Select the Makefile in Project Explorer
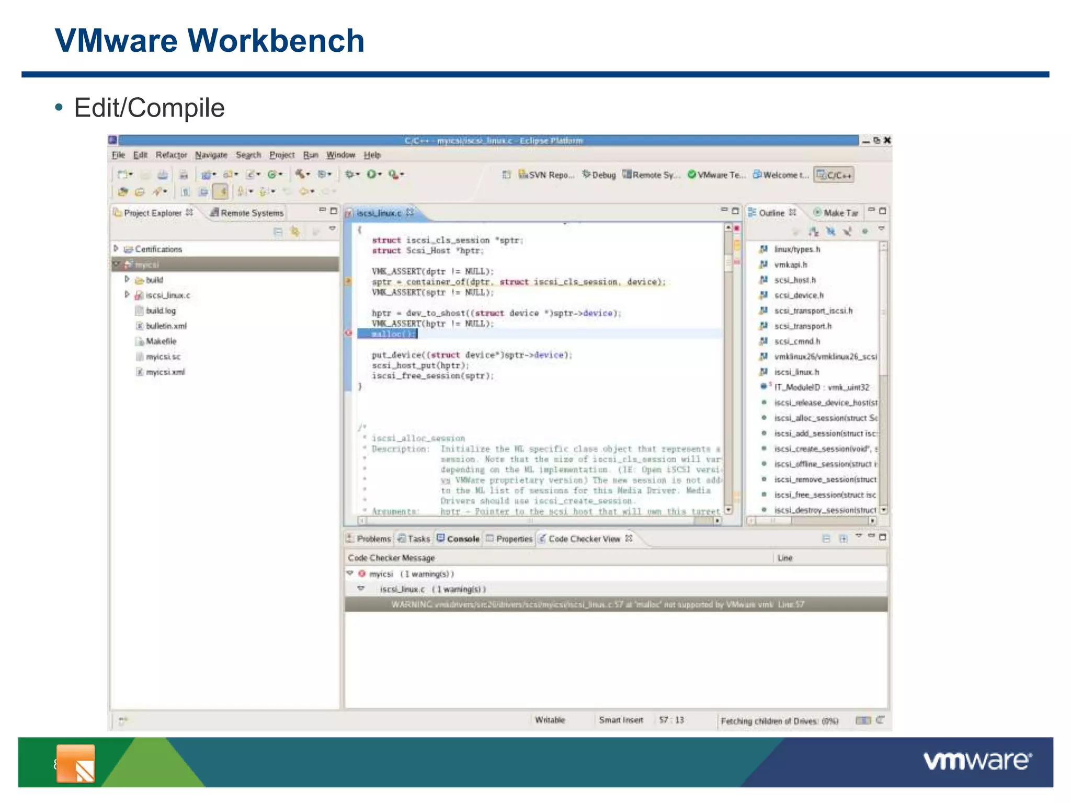Screen dimensions: 1071x803 (x=156, y=341)
